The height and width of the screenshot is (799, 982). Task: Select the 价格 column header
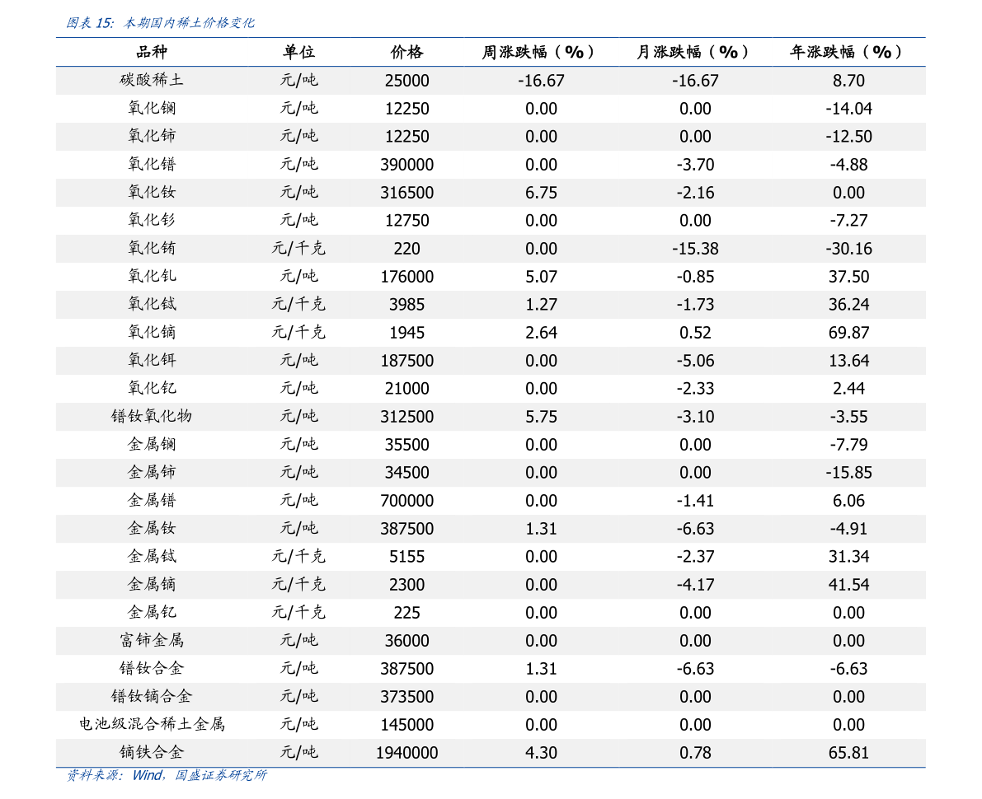click(406, 52)
